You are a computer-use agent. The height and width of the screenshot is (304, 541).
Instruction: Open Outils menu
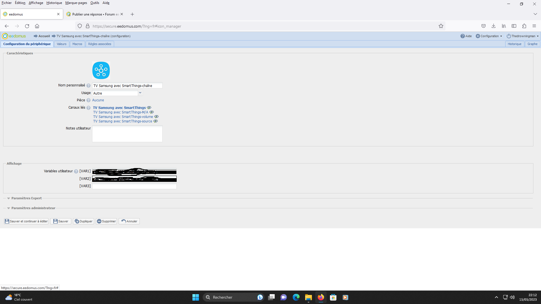coord(95,3)
